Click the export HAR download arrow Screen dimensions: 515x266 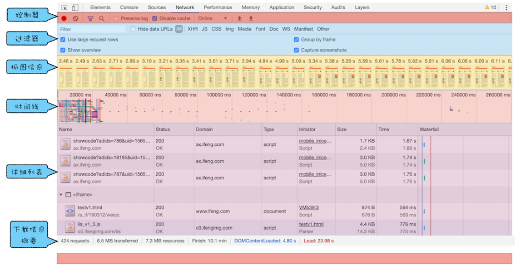pos(251,19)
